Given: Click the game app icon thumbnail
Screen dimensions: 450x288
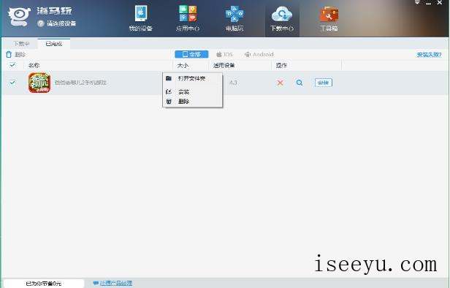Looking at the screenshot, I should tap(39, 83).
